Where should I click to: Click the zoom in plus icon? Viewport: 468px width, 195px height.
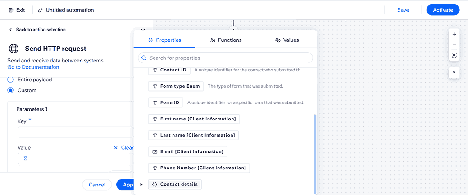point(454,34)
